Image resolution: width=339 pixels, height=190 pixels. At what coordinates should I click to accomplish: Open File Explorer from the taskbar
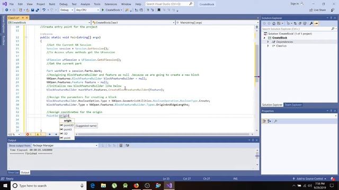coord(104,185)
